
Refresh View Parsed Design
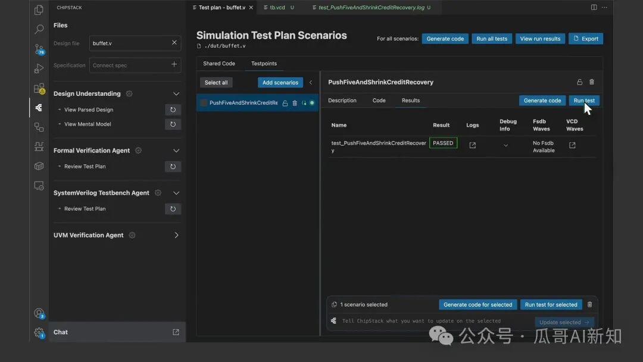point(173,110)
